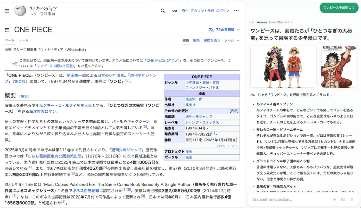Screen dimensions: 361x208
Task: Click citation [2] after ワンピ
Action: pos(127,80)
